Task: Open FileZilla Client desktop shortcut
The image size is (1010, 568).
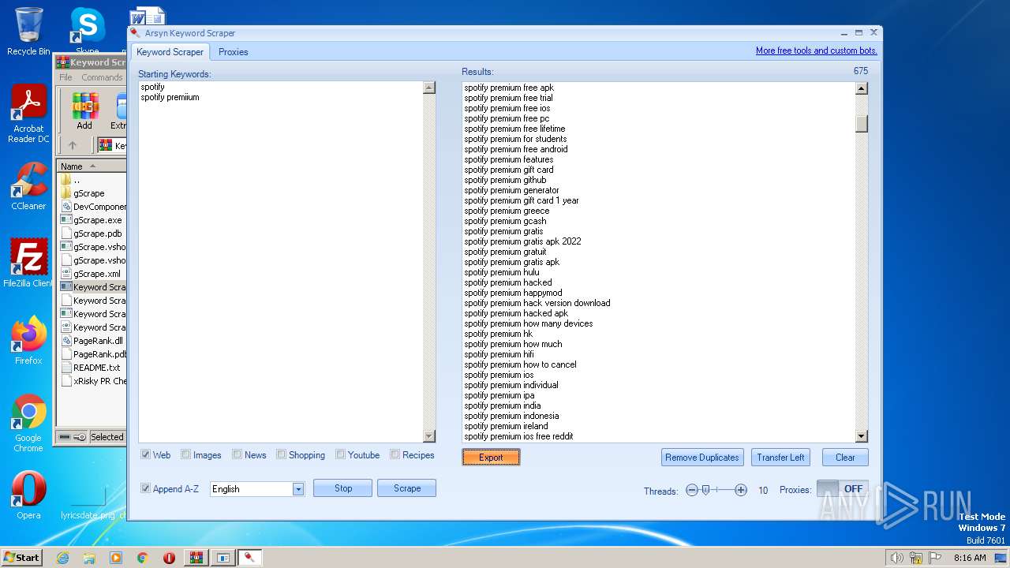Action: tap(28, 263)
